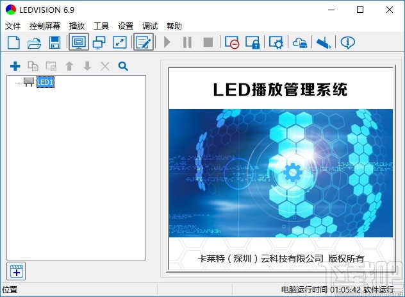Open the 文件 menu

click(13, 26)
